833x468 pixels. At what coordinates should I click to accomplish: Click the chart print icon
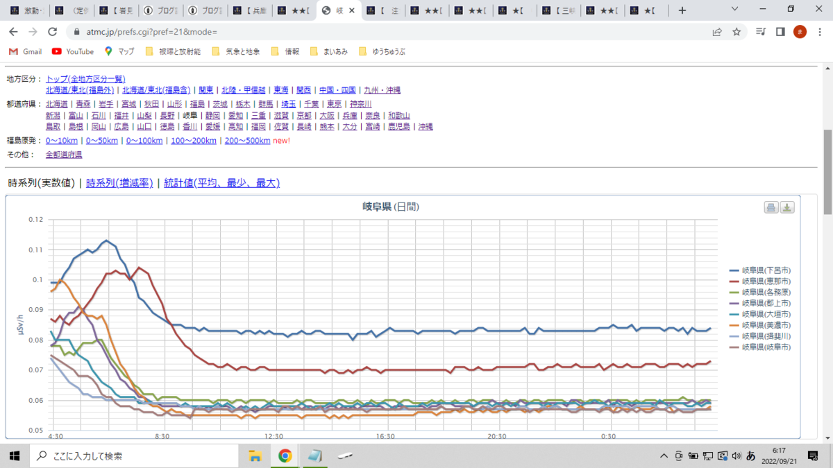[771, 207]
